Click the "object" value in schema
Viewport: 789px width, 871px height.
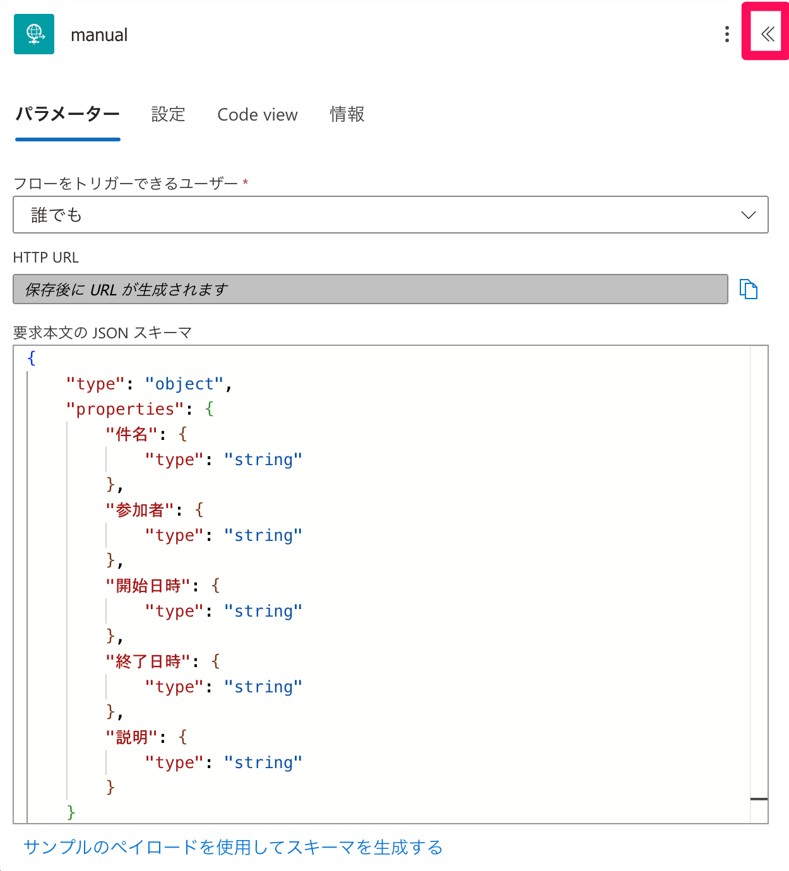click(x=184, y=384)
